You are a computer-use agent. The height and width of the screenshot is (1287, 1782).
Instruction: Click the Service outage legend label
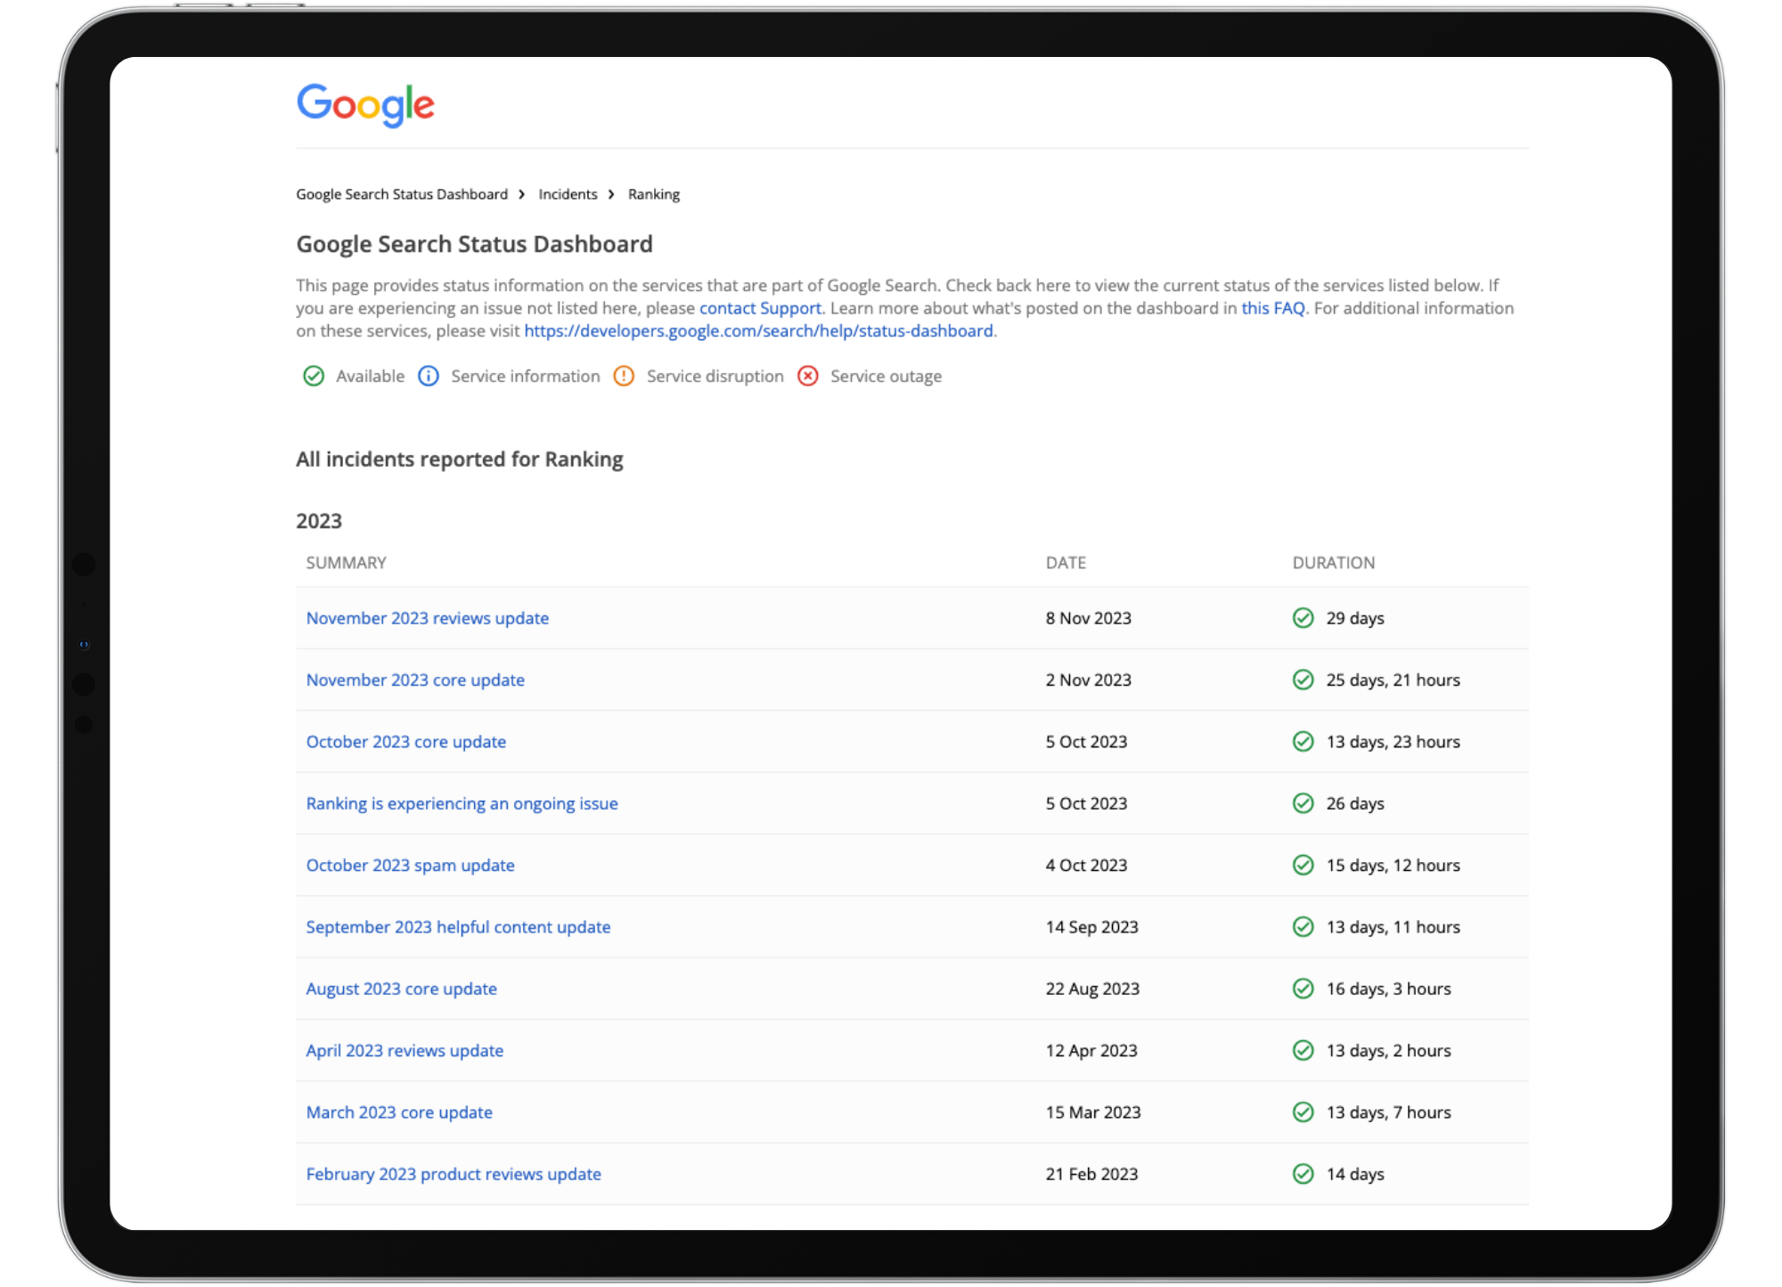pos(886,376)
